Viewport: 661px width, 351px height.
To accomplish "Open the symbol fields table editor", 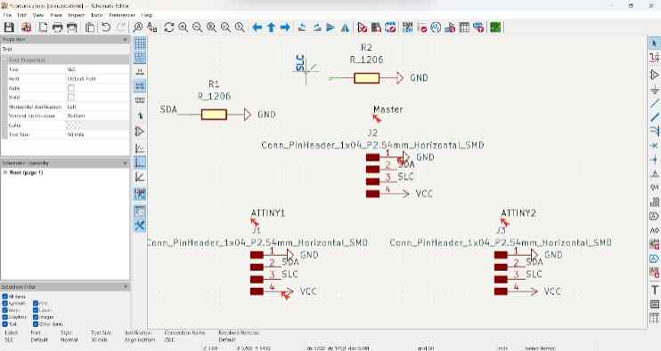I will 464,28.
